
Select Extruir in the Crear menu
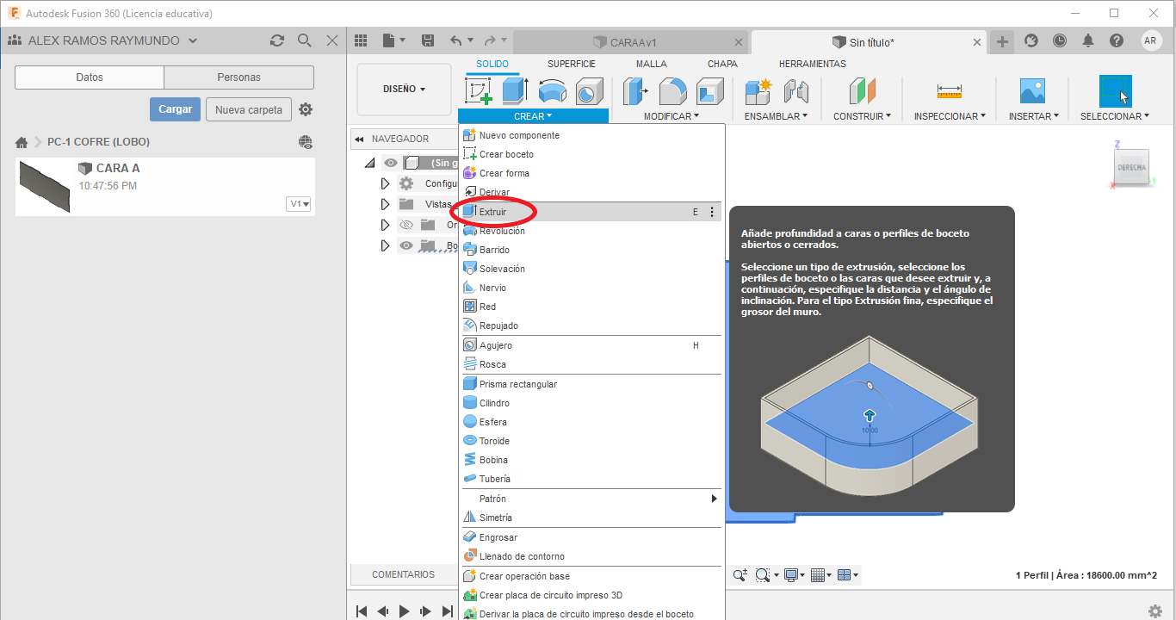[x=590, y=212]
